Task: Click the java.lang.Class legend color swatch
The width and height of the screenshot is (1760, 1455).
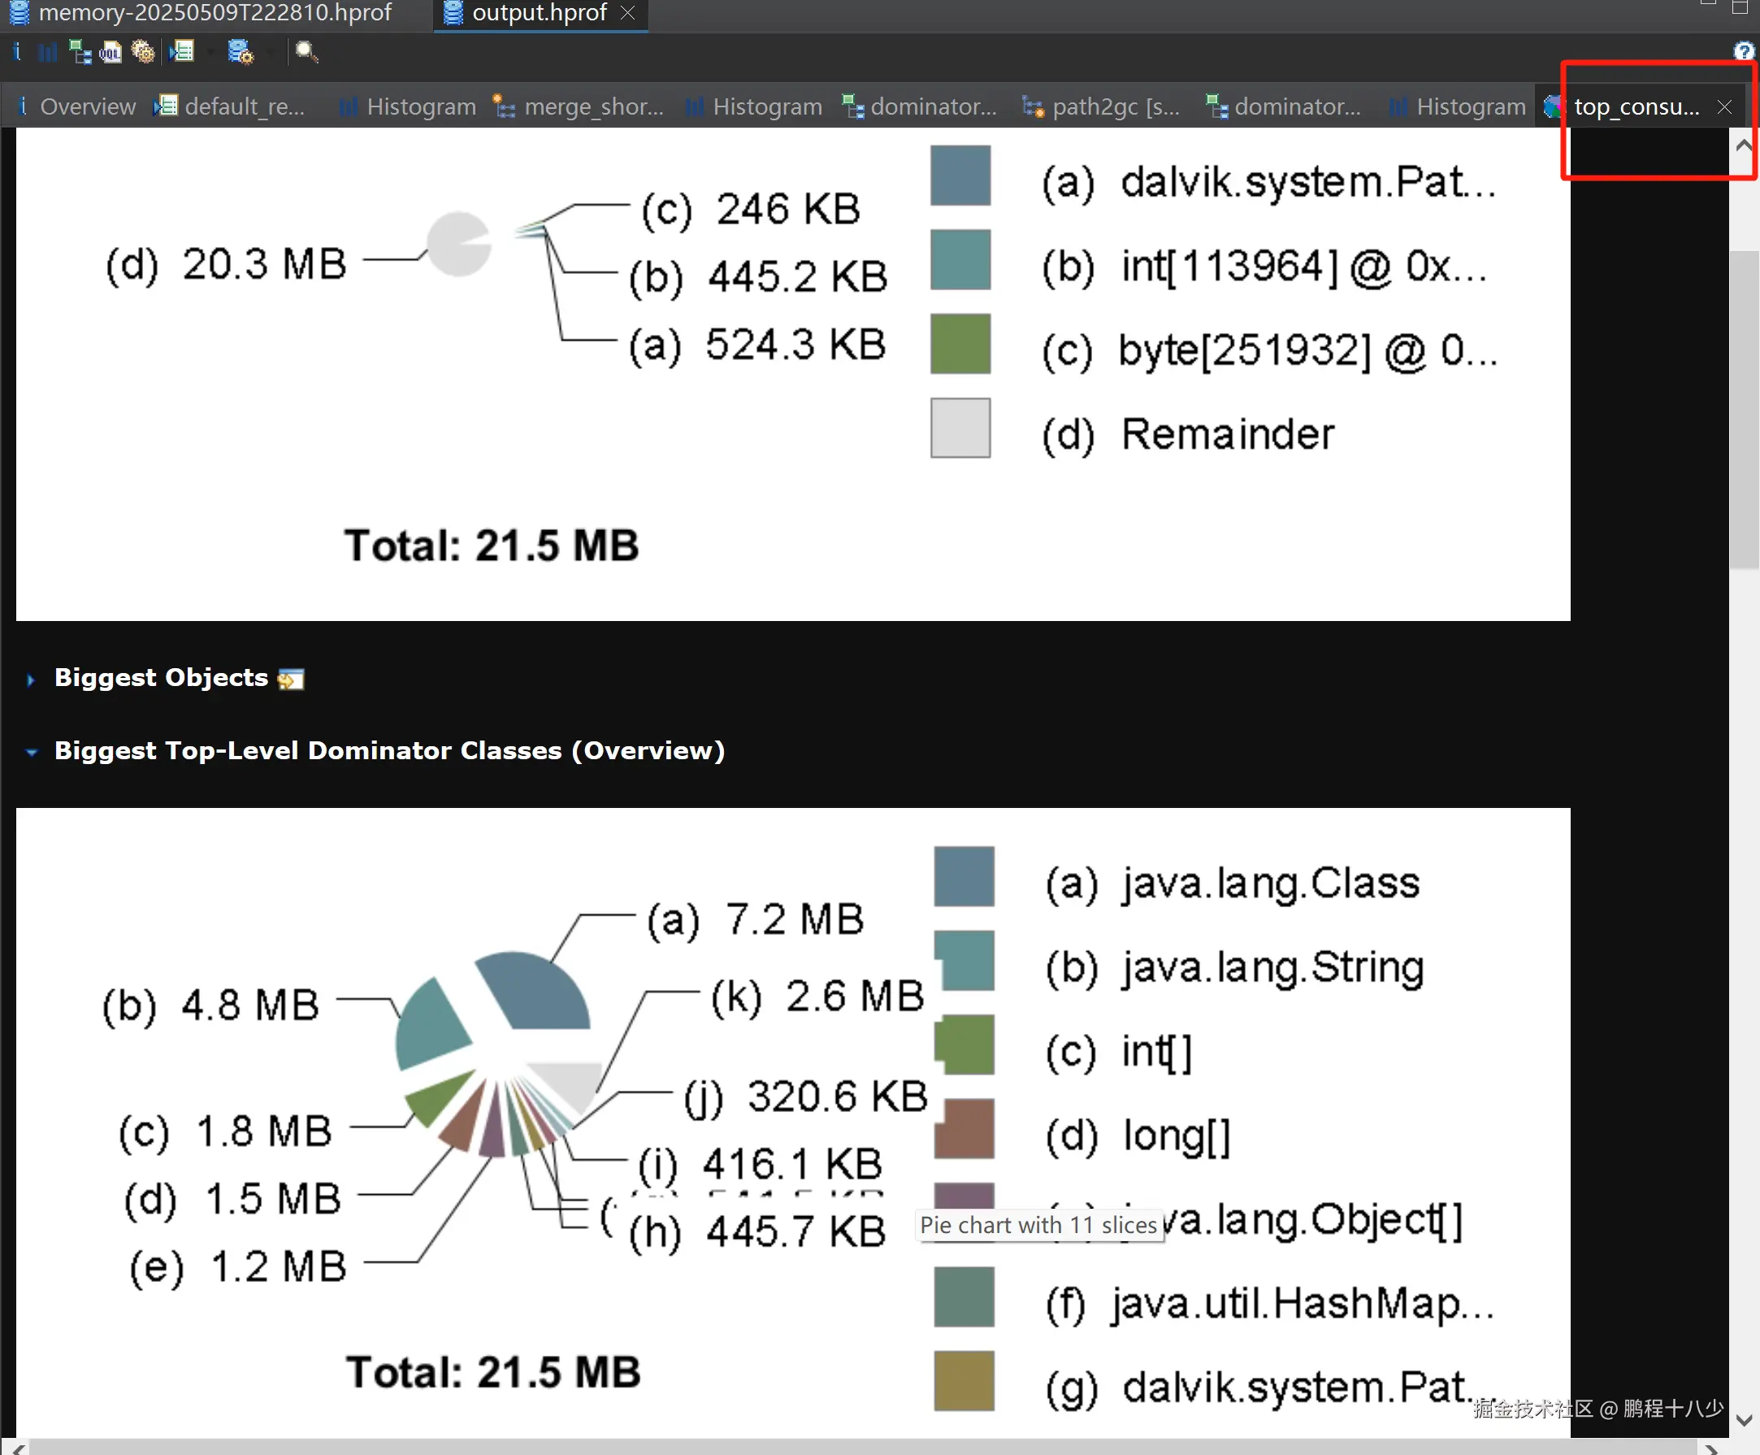Action: (x=964, y=876)
